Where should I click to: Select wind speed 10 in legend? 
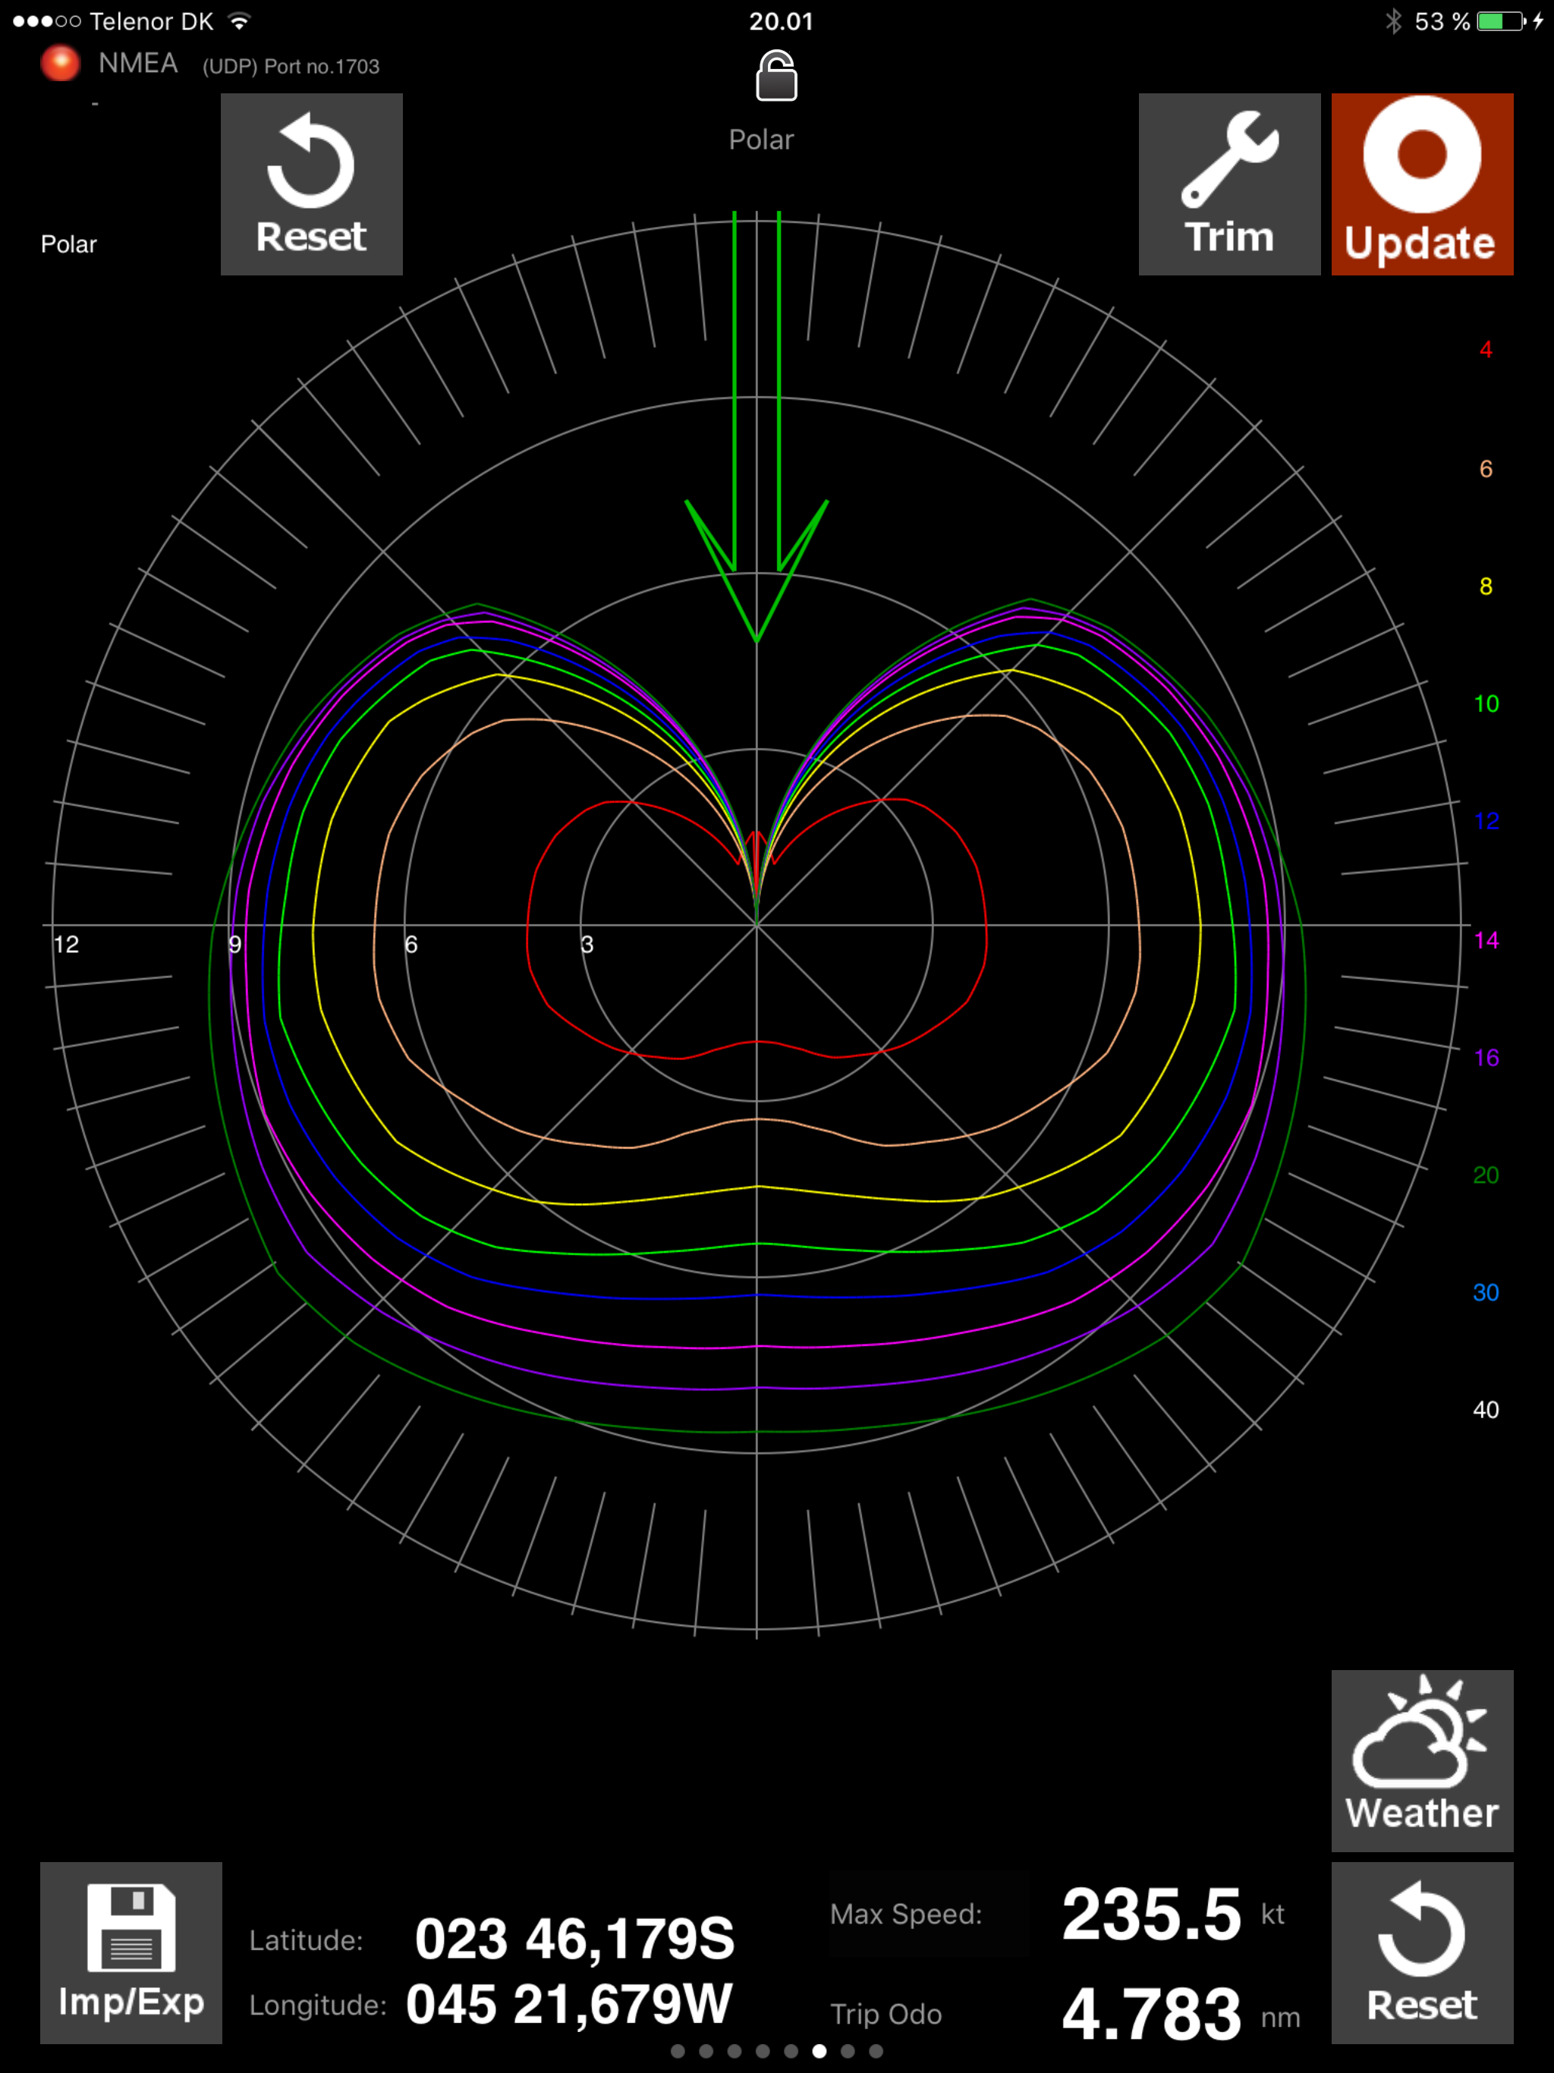[1486, 704]
